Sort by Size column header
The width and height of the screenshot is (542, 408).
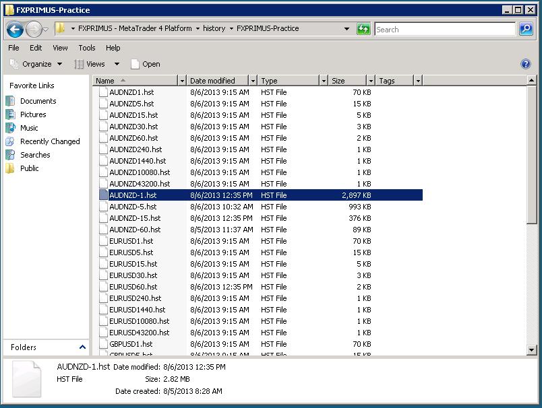(348, 81)
